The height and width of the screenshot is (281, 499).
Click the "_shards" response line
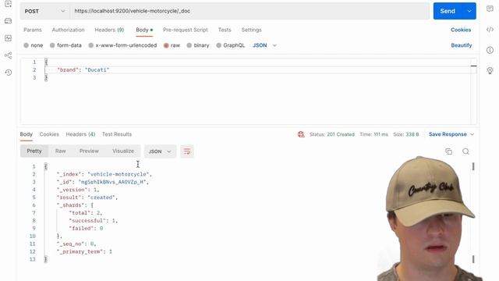(75, 205)
